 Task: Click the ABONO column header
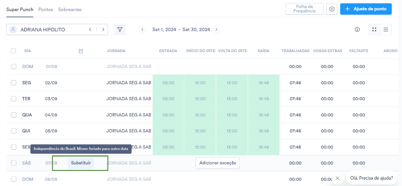(x=391, y=51)
